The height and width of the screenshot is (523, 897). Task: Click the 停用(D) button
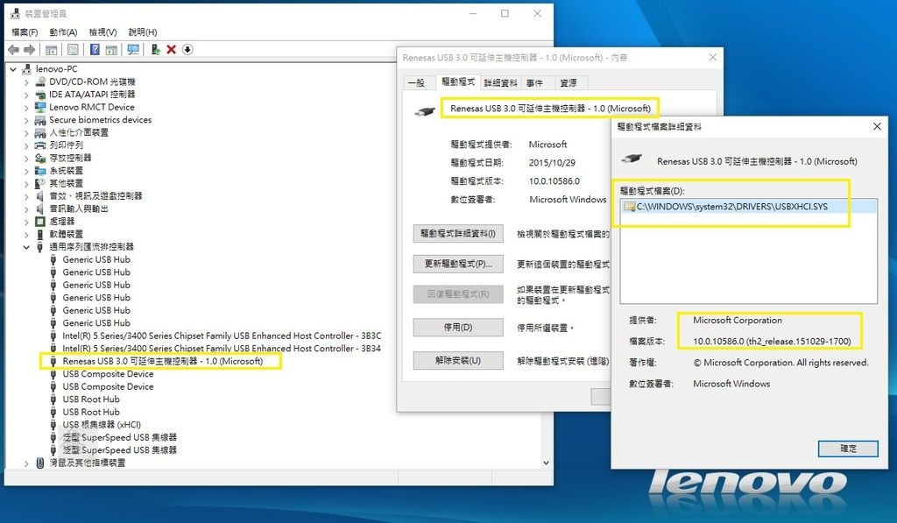[458, 328]
